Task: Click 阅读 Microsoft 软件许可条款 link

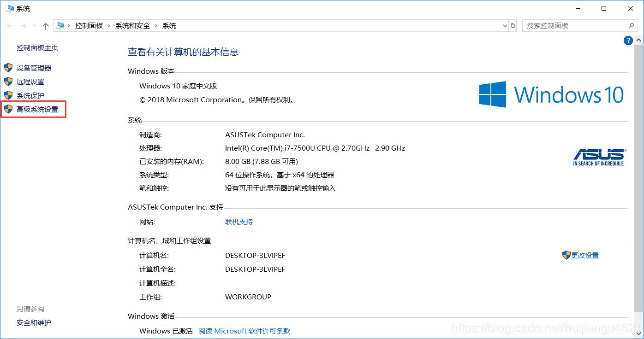Action: point(244,331)
